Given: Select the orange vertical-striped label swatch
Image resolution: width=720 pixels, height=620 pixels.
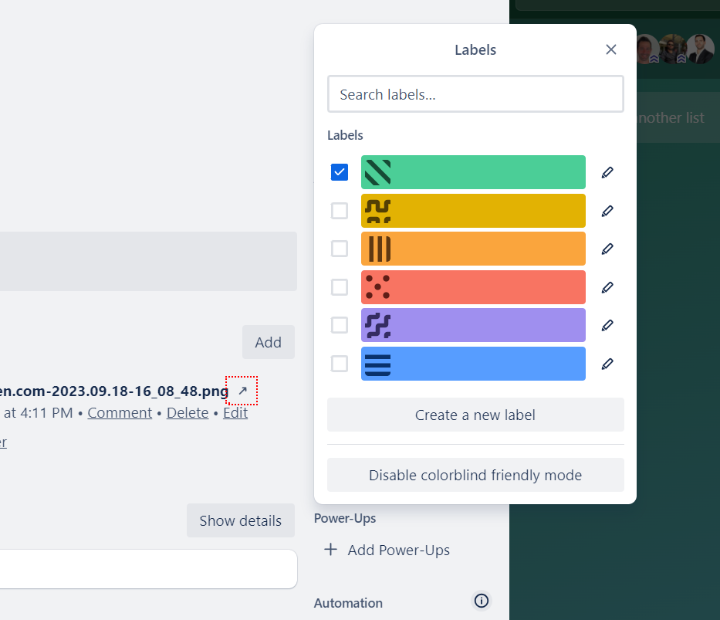Looking at the screenshot, I should coord(473,249).
